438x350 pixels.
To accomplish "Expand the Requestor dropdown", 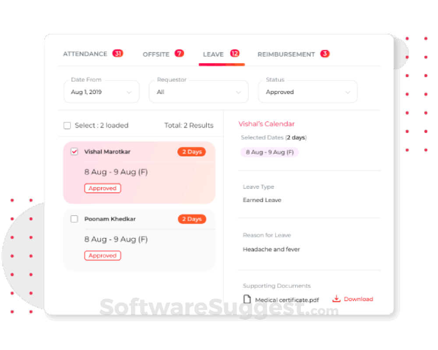I will tap(198, 92).
